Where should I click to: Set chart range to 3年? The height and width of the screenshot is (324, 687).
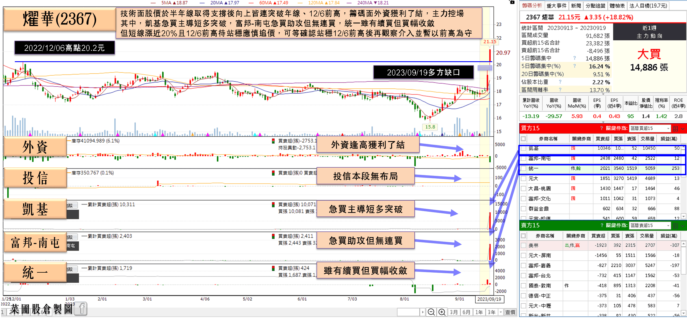pyautogui.click(x=492, y=312)
